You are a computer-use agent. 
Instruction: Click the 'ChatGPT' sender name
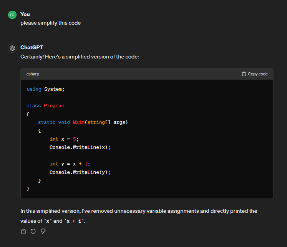(32, 47)
